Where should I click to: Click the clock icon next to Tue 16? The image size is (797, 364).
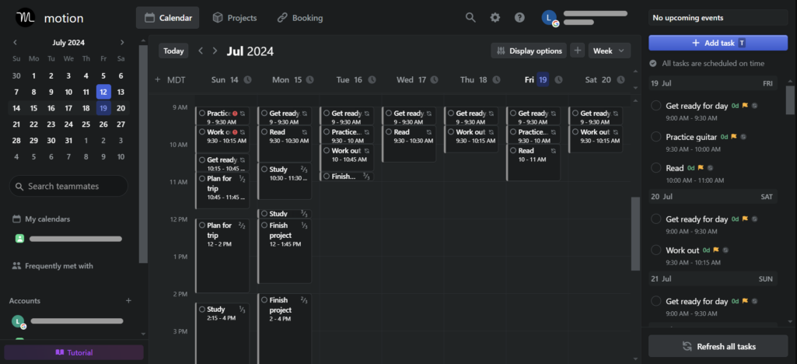[x=372, y=80]
